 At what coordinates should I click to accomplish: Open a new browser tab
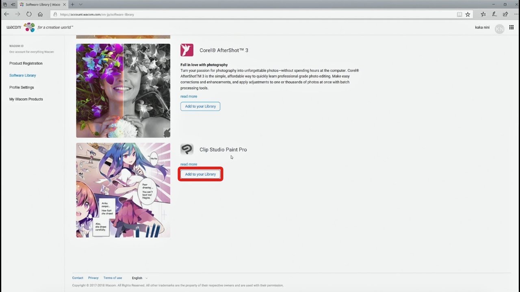[x=72, y=4]
